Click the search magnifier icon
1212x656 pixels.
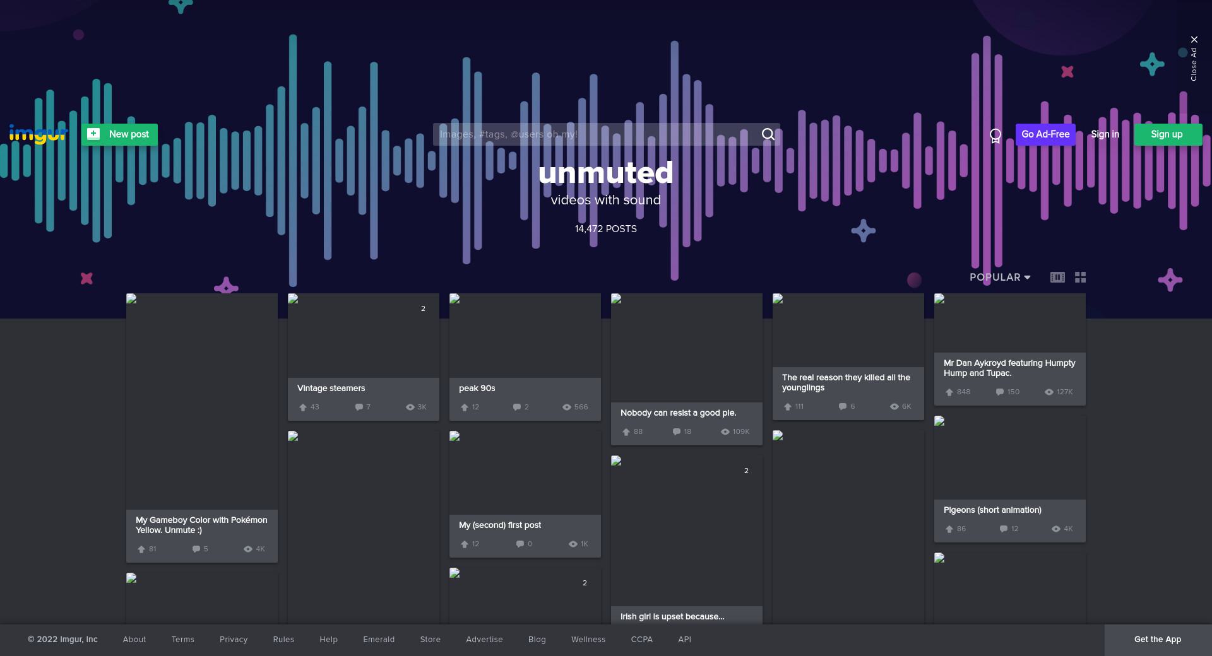[768, 134]
